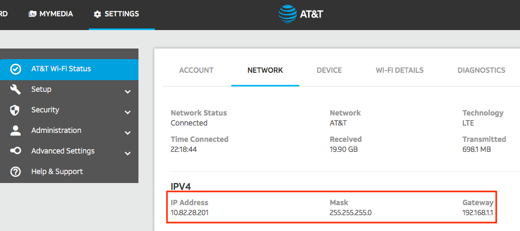
Task: Open the Device tab
Action: (x=329, y=70)
